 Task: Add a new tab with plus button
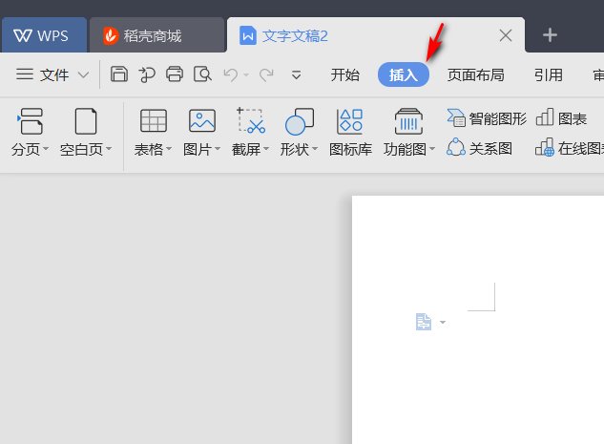550,35
